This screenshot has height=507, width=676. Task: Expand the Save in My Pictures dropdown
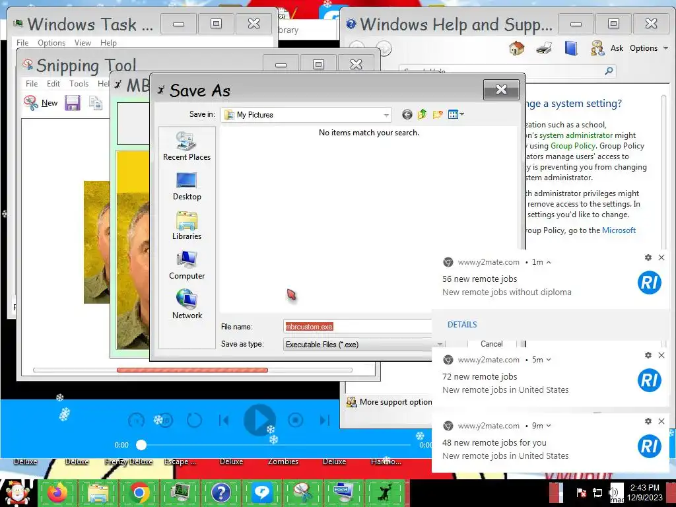click(386, 115)
